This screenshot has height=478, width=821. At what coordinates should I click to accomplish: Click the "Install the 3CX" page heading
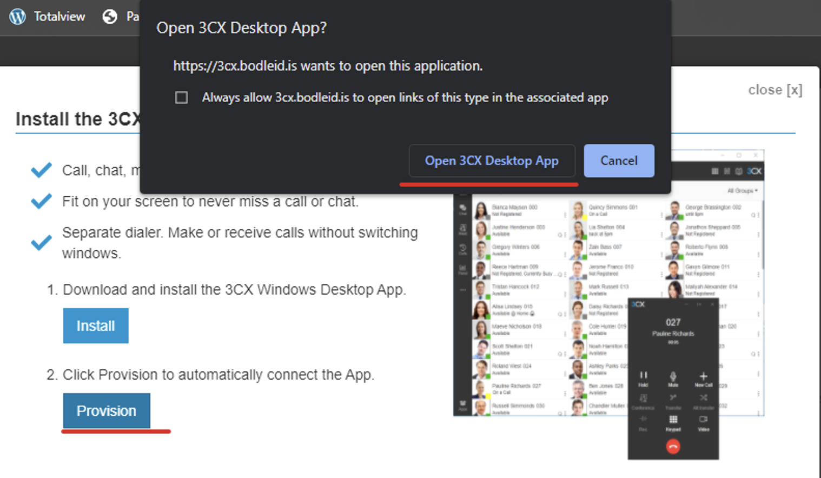[78, 119]
